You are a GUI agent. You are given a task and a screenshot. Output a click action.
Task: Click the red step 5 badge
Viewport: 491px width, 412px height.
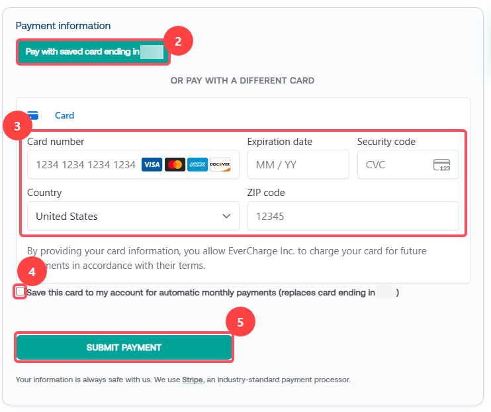point(240,322)
